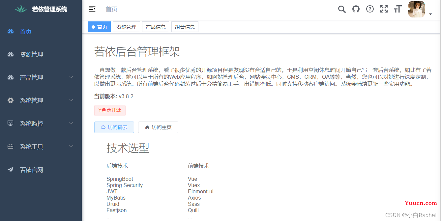The width and height of the screenshot is (441, 221).
Task: Switch to the 产品信息 tab
Action: click(x=156, y=27)
